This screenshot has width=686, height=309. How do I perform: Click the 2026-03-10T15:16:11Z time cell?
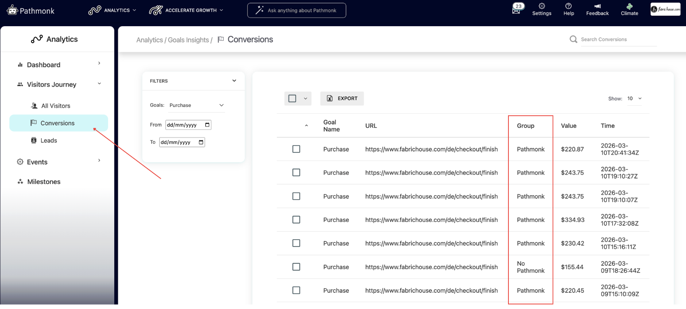point(618,243)
